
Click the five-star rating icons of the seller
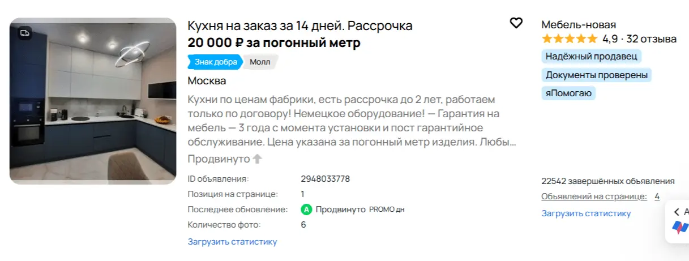point(569,39)
